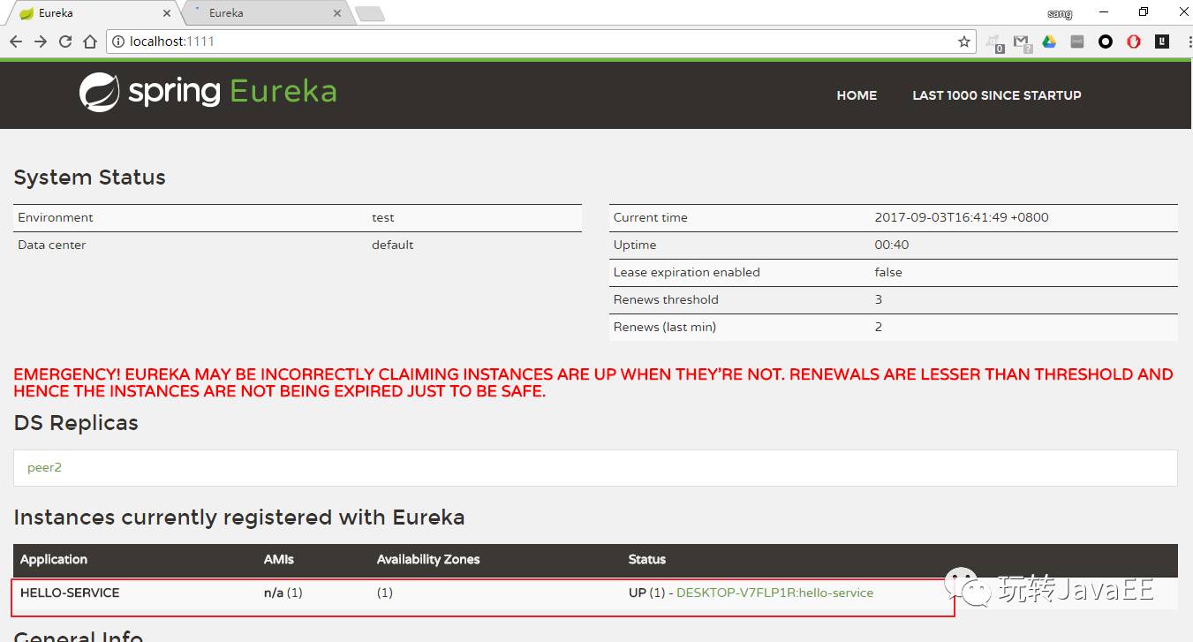
Task: Open the DESKTOP-V7FLP1R:hello-service instance link
Action: (774, 593)
